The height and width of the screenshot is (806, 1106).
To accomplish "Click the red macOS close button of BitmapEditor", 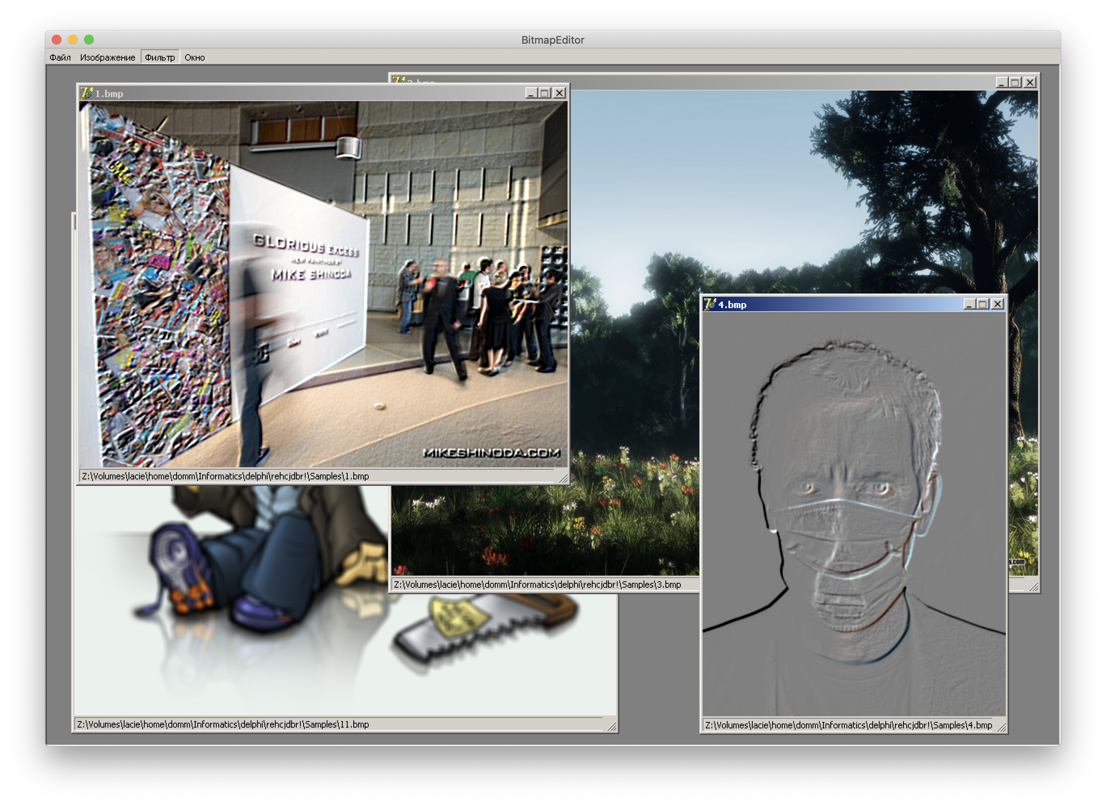I will (57, 40).
